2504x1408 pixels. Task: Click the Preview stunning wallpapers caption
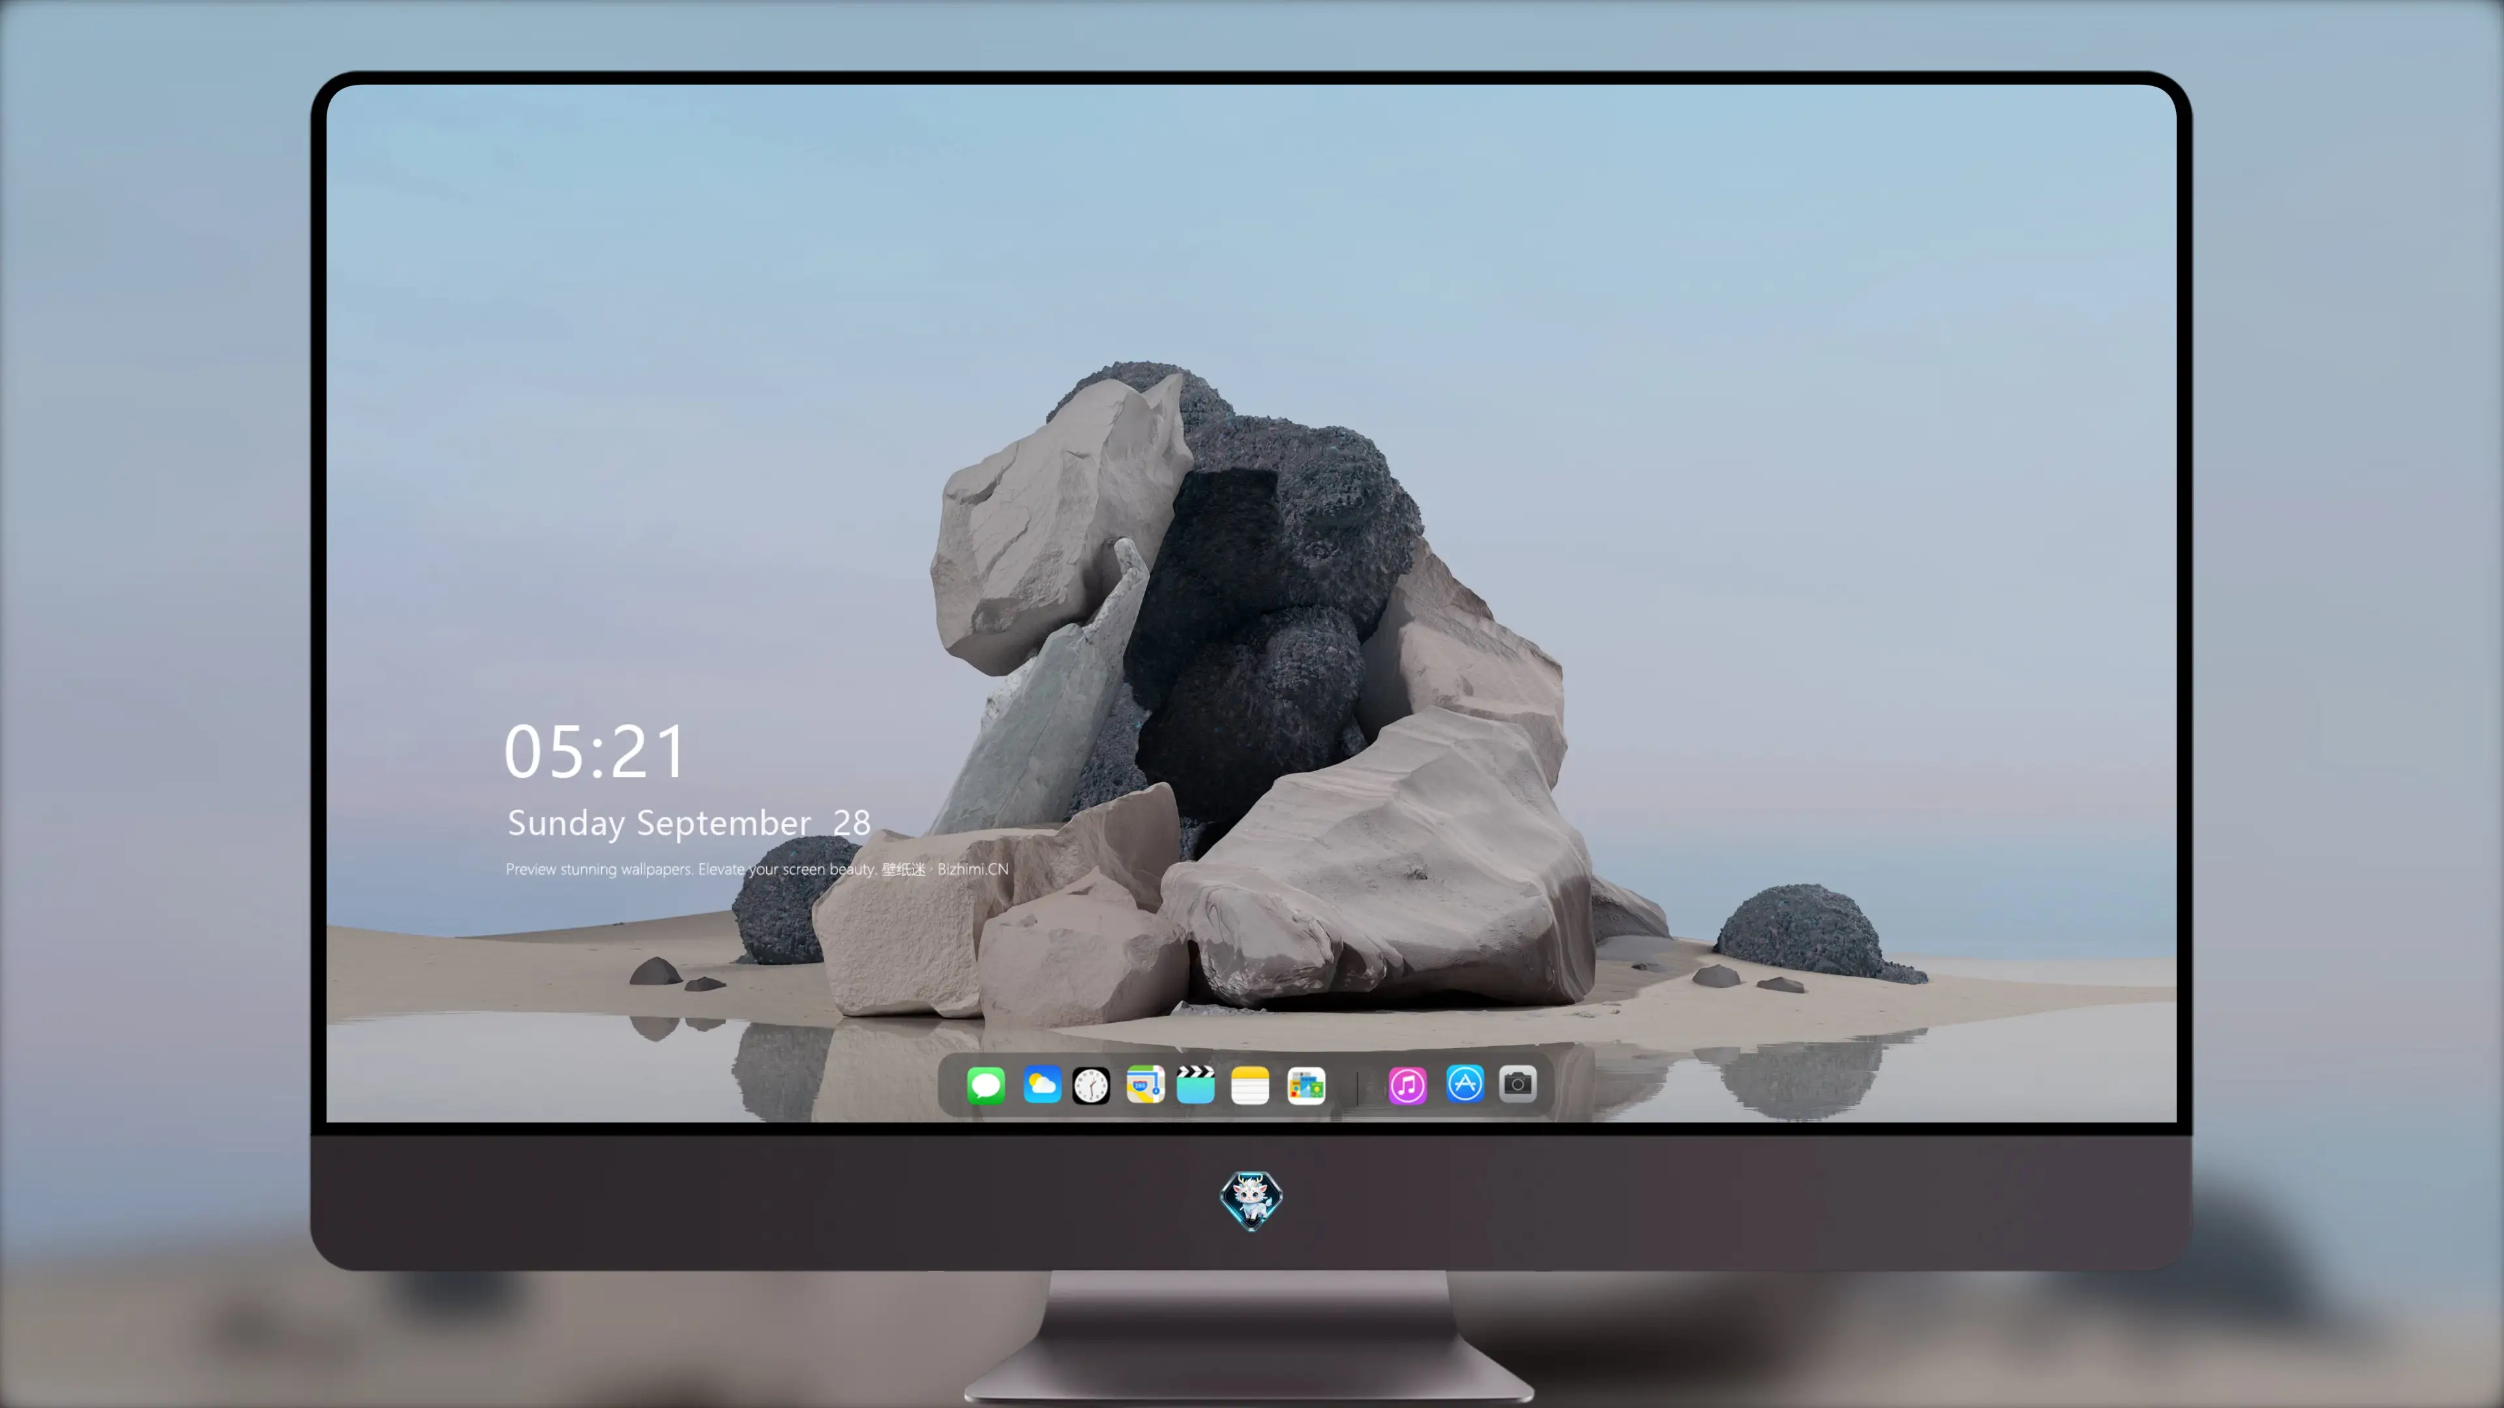(757, 869)
